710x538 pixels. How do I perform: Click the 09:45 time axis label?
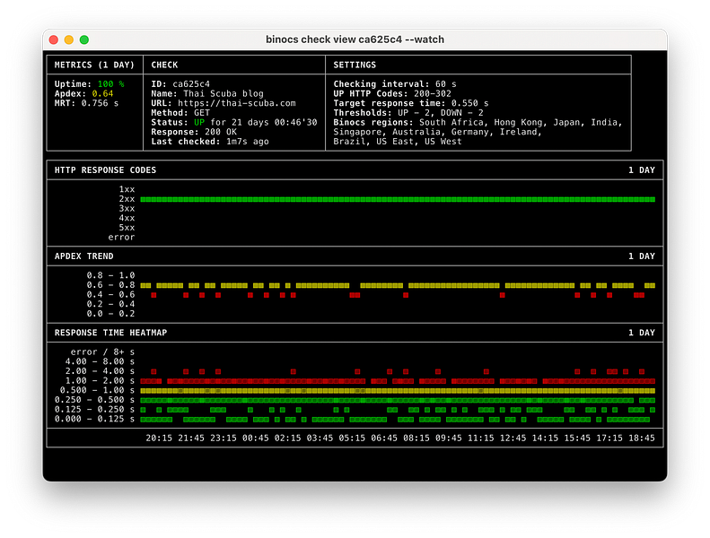[x=448, y=438]
